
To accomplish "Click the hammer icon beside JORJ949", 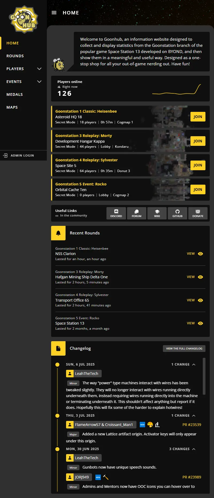I will (x=106, y=477).
